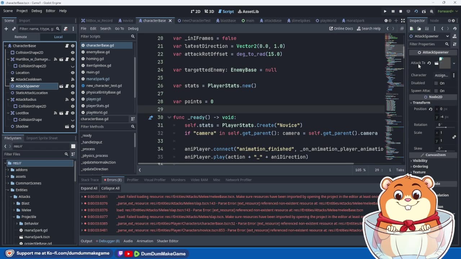Revert the Attack Te property value
461x259 pixels.
429,63
